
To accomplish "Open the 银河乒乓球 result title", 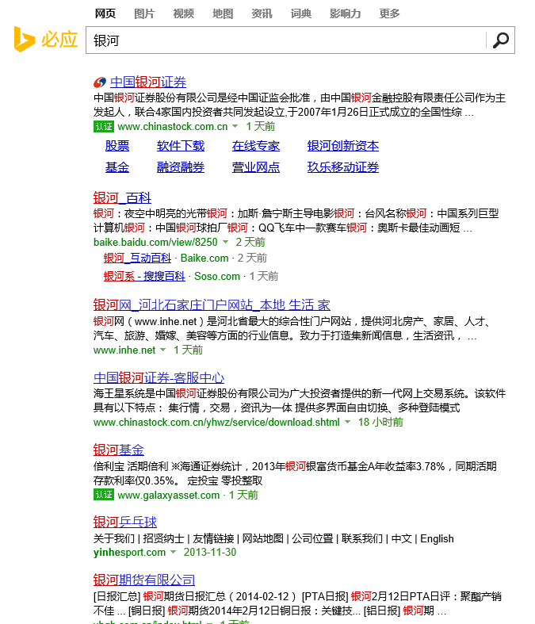I will [125, 522].
